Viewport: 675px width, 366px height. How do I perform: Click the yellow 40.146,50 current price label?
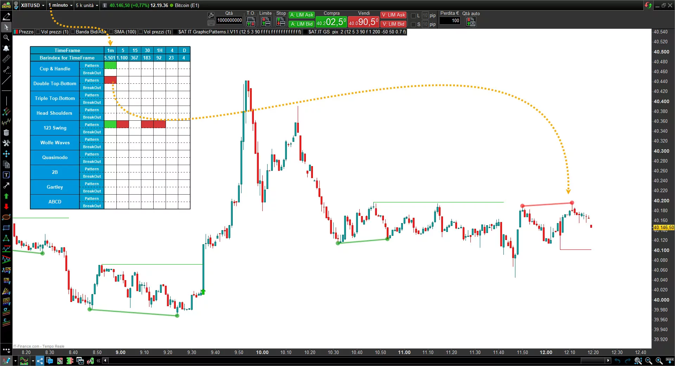663,228
